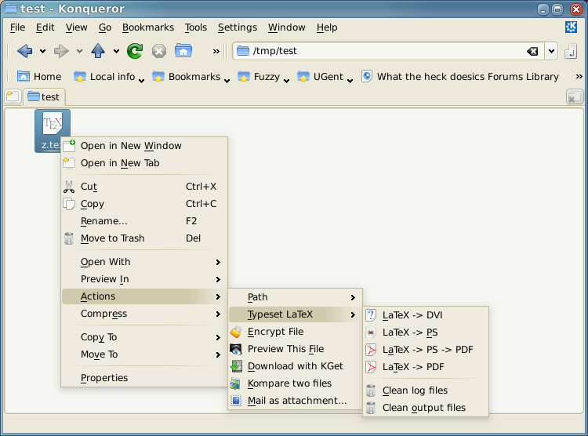Highlight the Typeset LaTeX menu entry

[295, 314]
